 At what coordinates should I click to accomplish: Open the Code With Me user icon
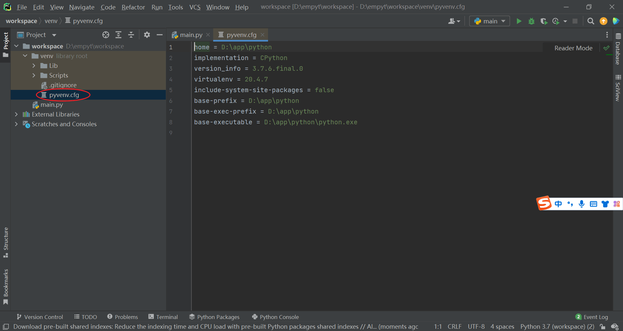451,21
